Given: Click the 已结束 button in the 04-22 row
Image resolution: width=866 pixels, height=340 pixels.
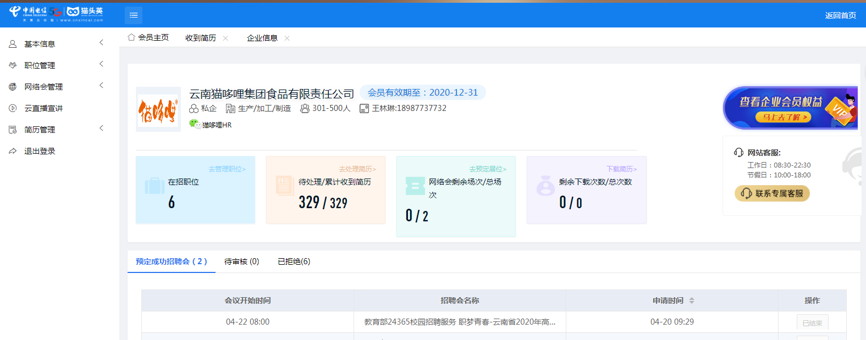Looking at the screenshot, I should [812, 322].
